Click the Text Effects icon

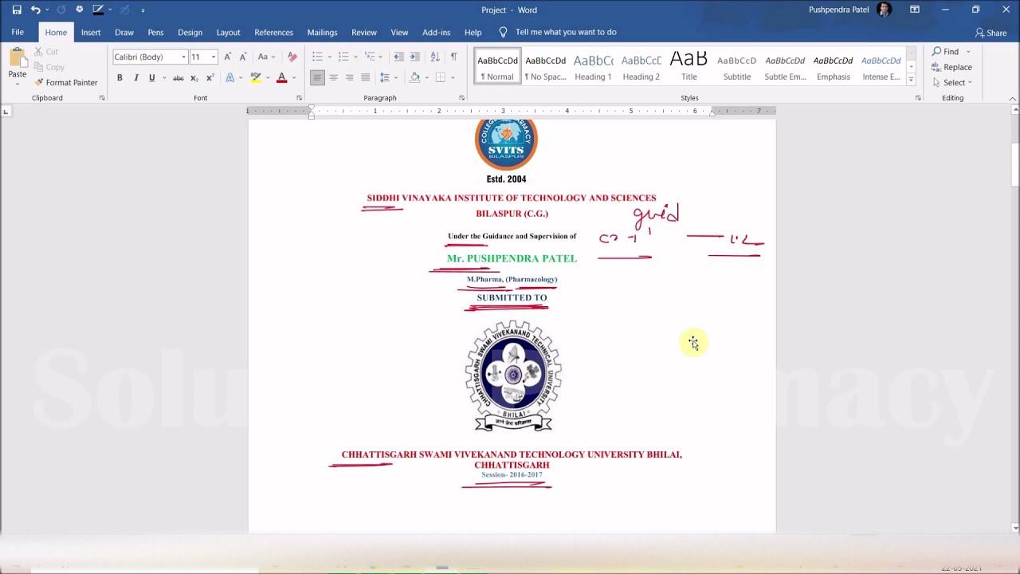coord(230,78)
